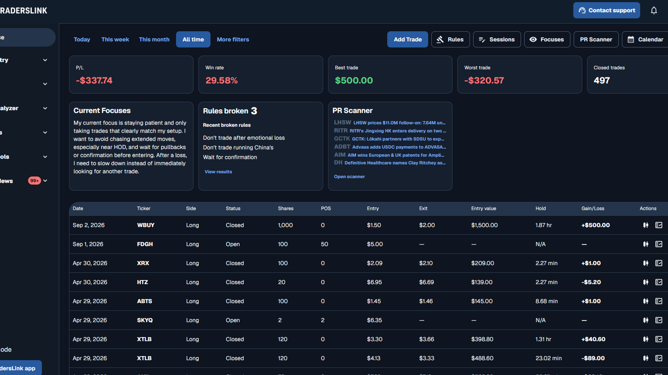
Task: Open Focuses with the eye icon
Action: (x=547, y=39)
